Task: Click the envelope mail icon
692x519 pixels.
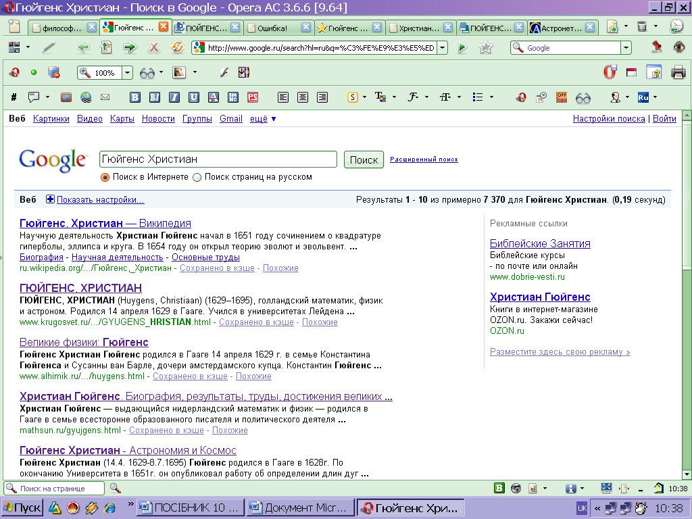Action: tap(105, 97)
